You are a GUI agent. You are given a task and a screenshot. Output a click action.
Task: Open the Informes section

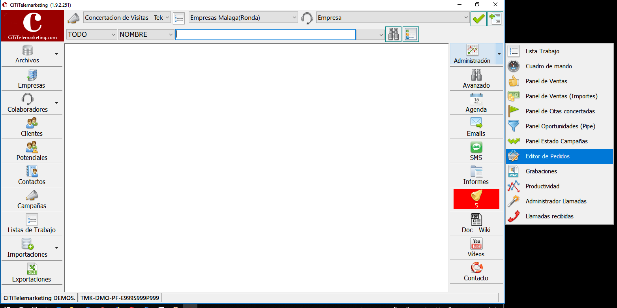(476, 175)
